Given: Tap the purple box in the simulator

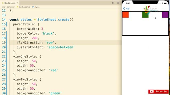Looking at the screenshot, I should (x=165, y=15).
